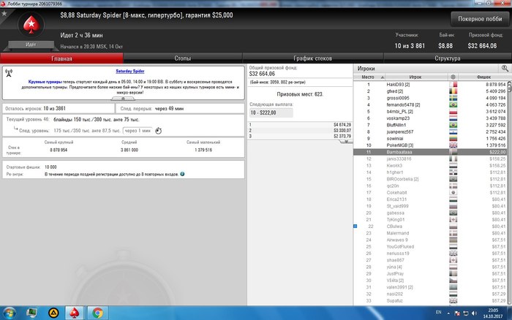
Task: Switch to the Столы tab
Action: pyautogui.click(x=183, y=58)
